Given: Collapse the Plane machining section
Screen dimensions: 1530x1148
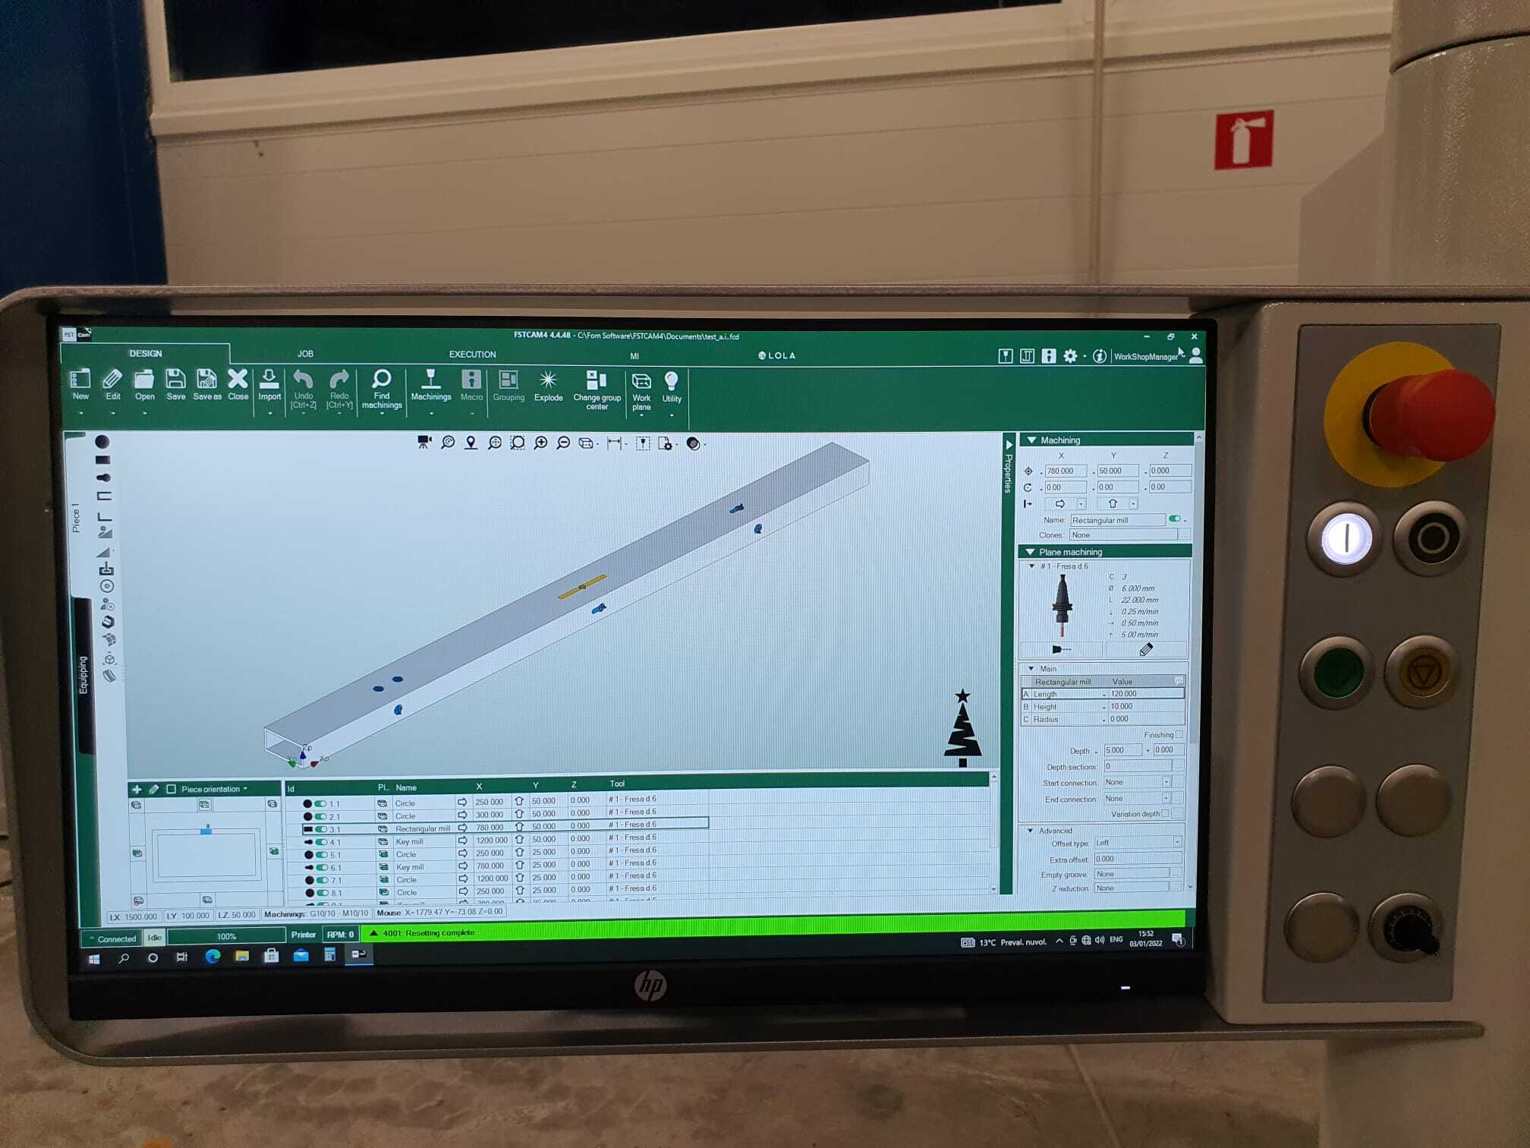Looking at the screenshot, I should [x=1030, y=552].
